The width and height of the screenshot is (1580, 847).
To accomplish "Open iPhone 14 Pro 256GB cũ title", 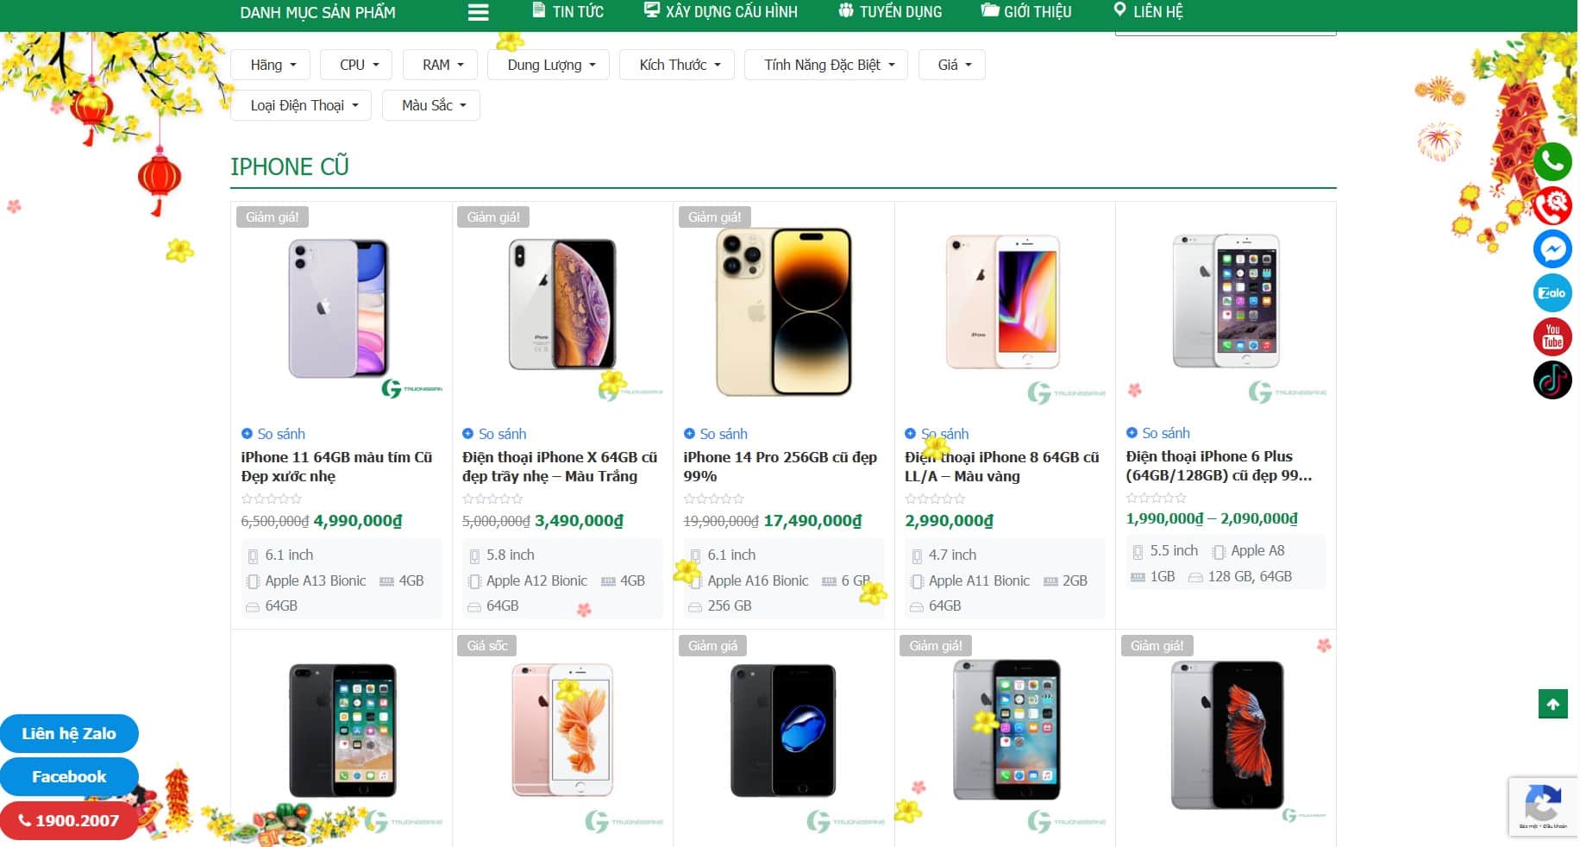I will [x=780, y=467].
